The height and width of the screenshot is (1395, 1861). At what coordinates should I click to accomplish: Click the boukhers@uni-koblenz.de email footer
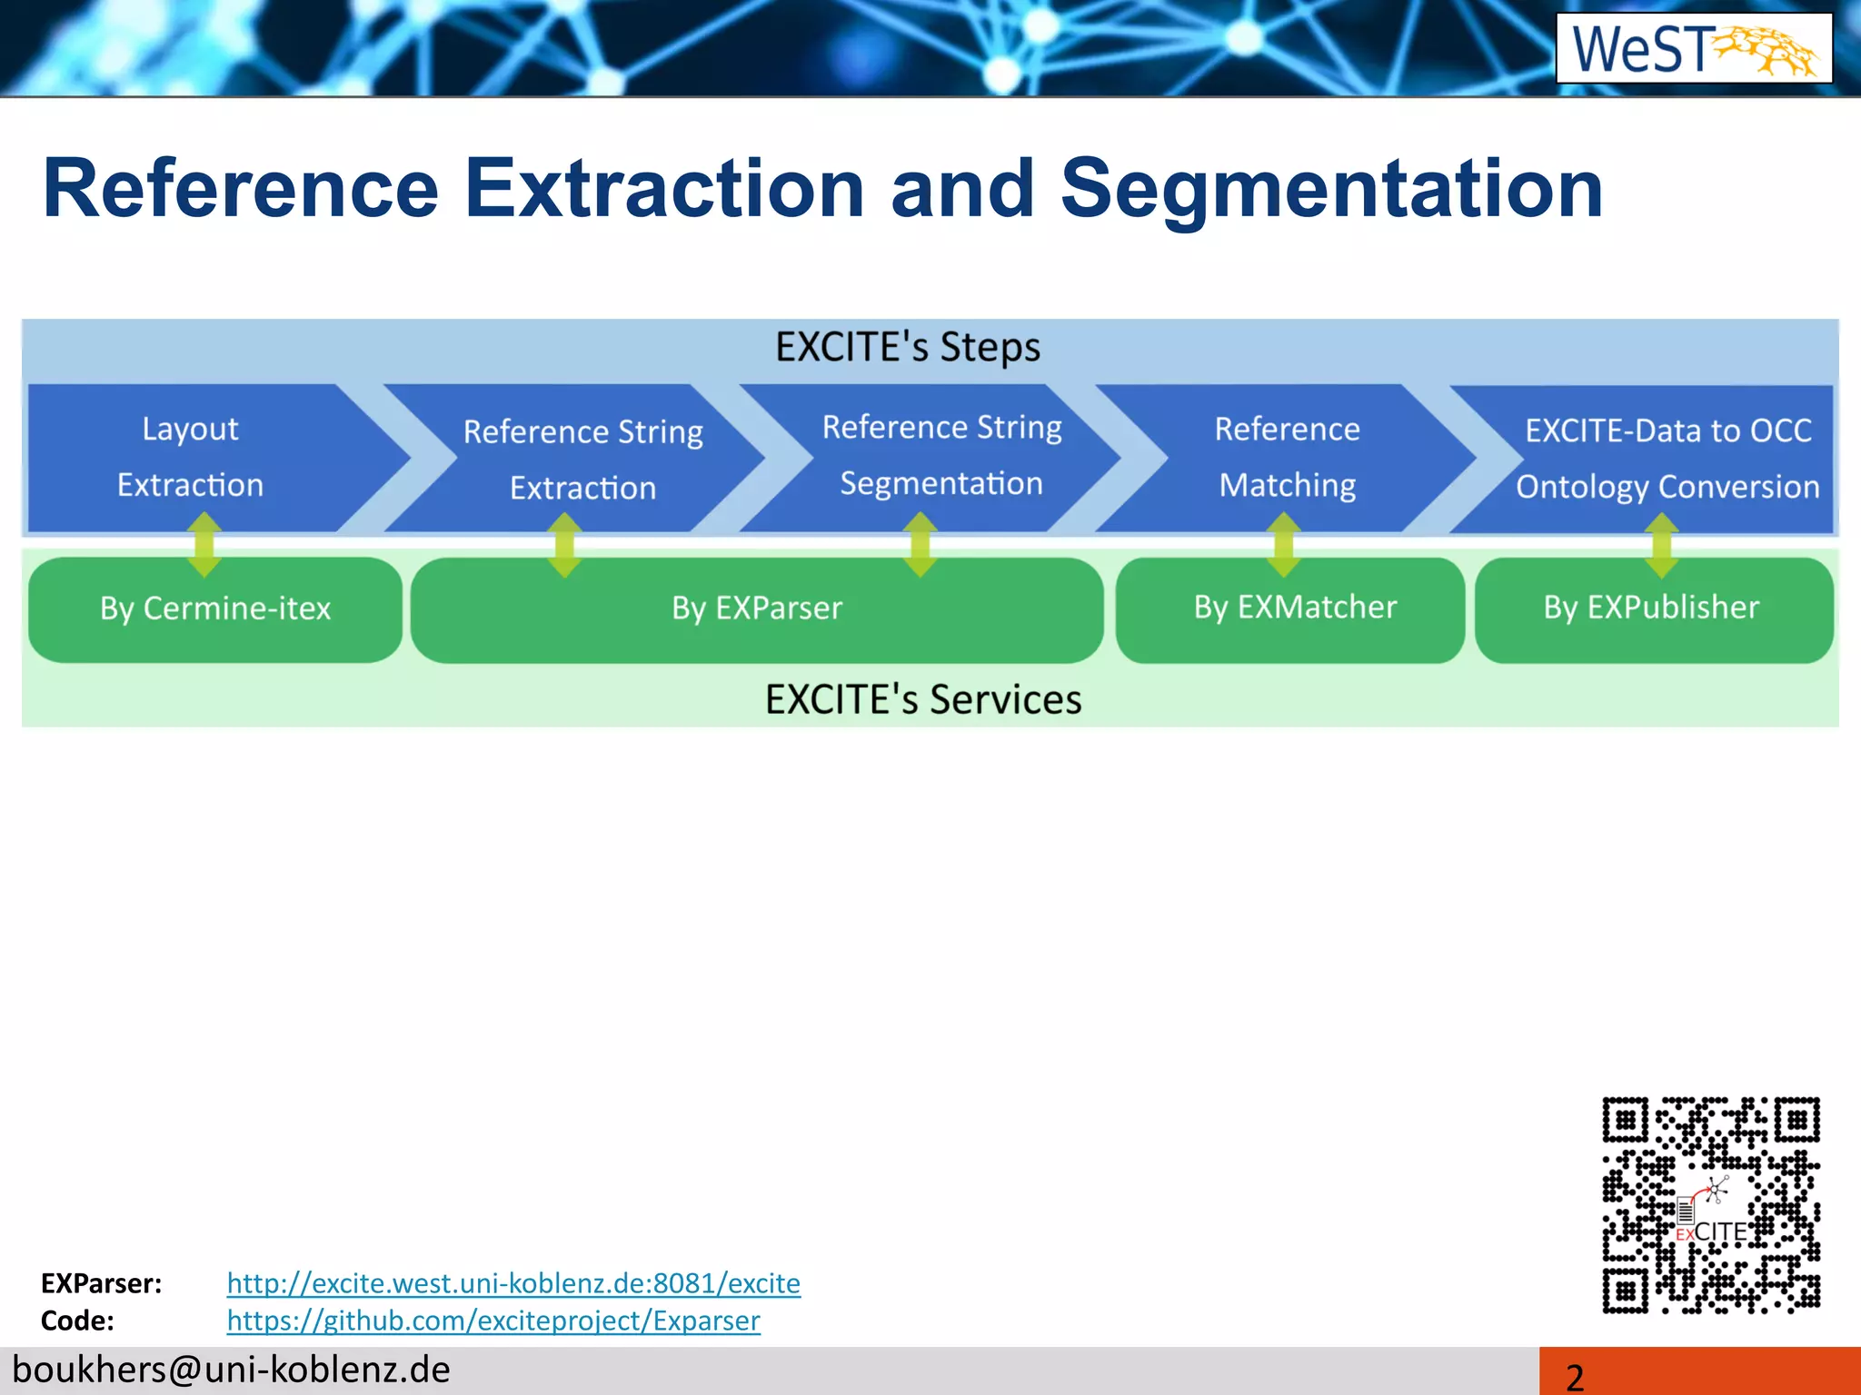point(232,1370)
